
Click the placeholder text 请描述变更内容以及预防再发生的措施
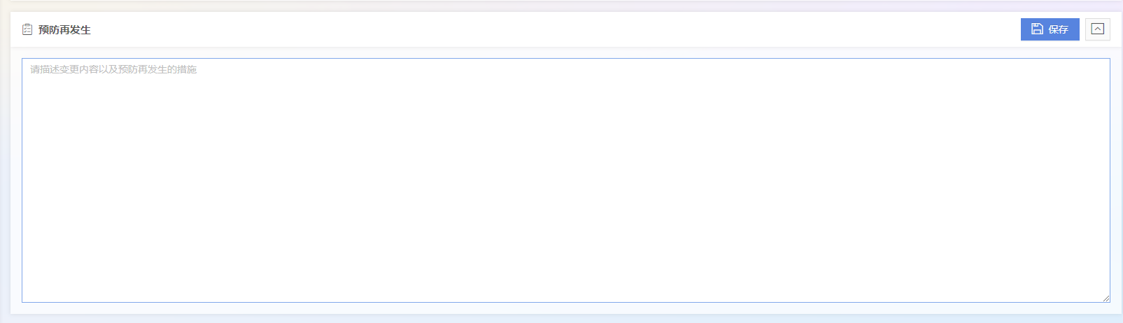click(x=113, y=69)
